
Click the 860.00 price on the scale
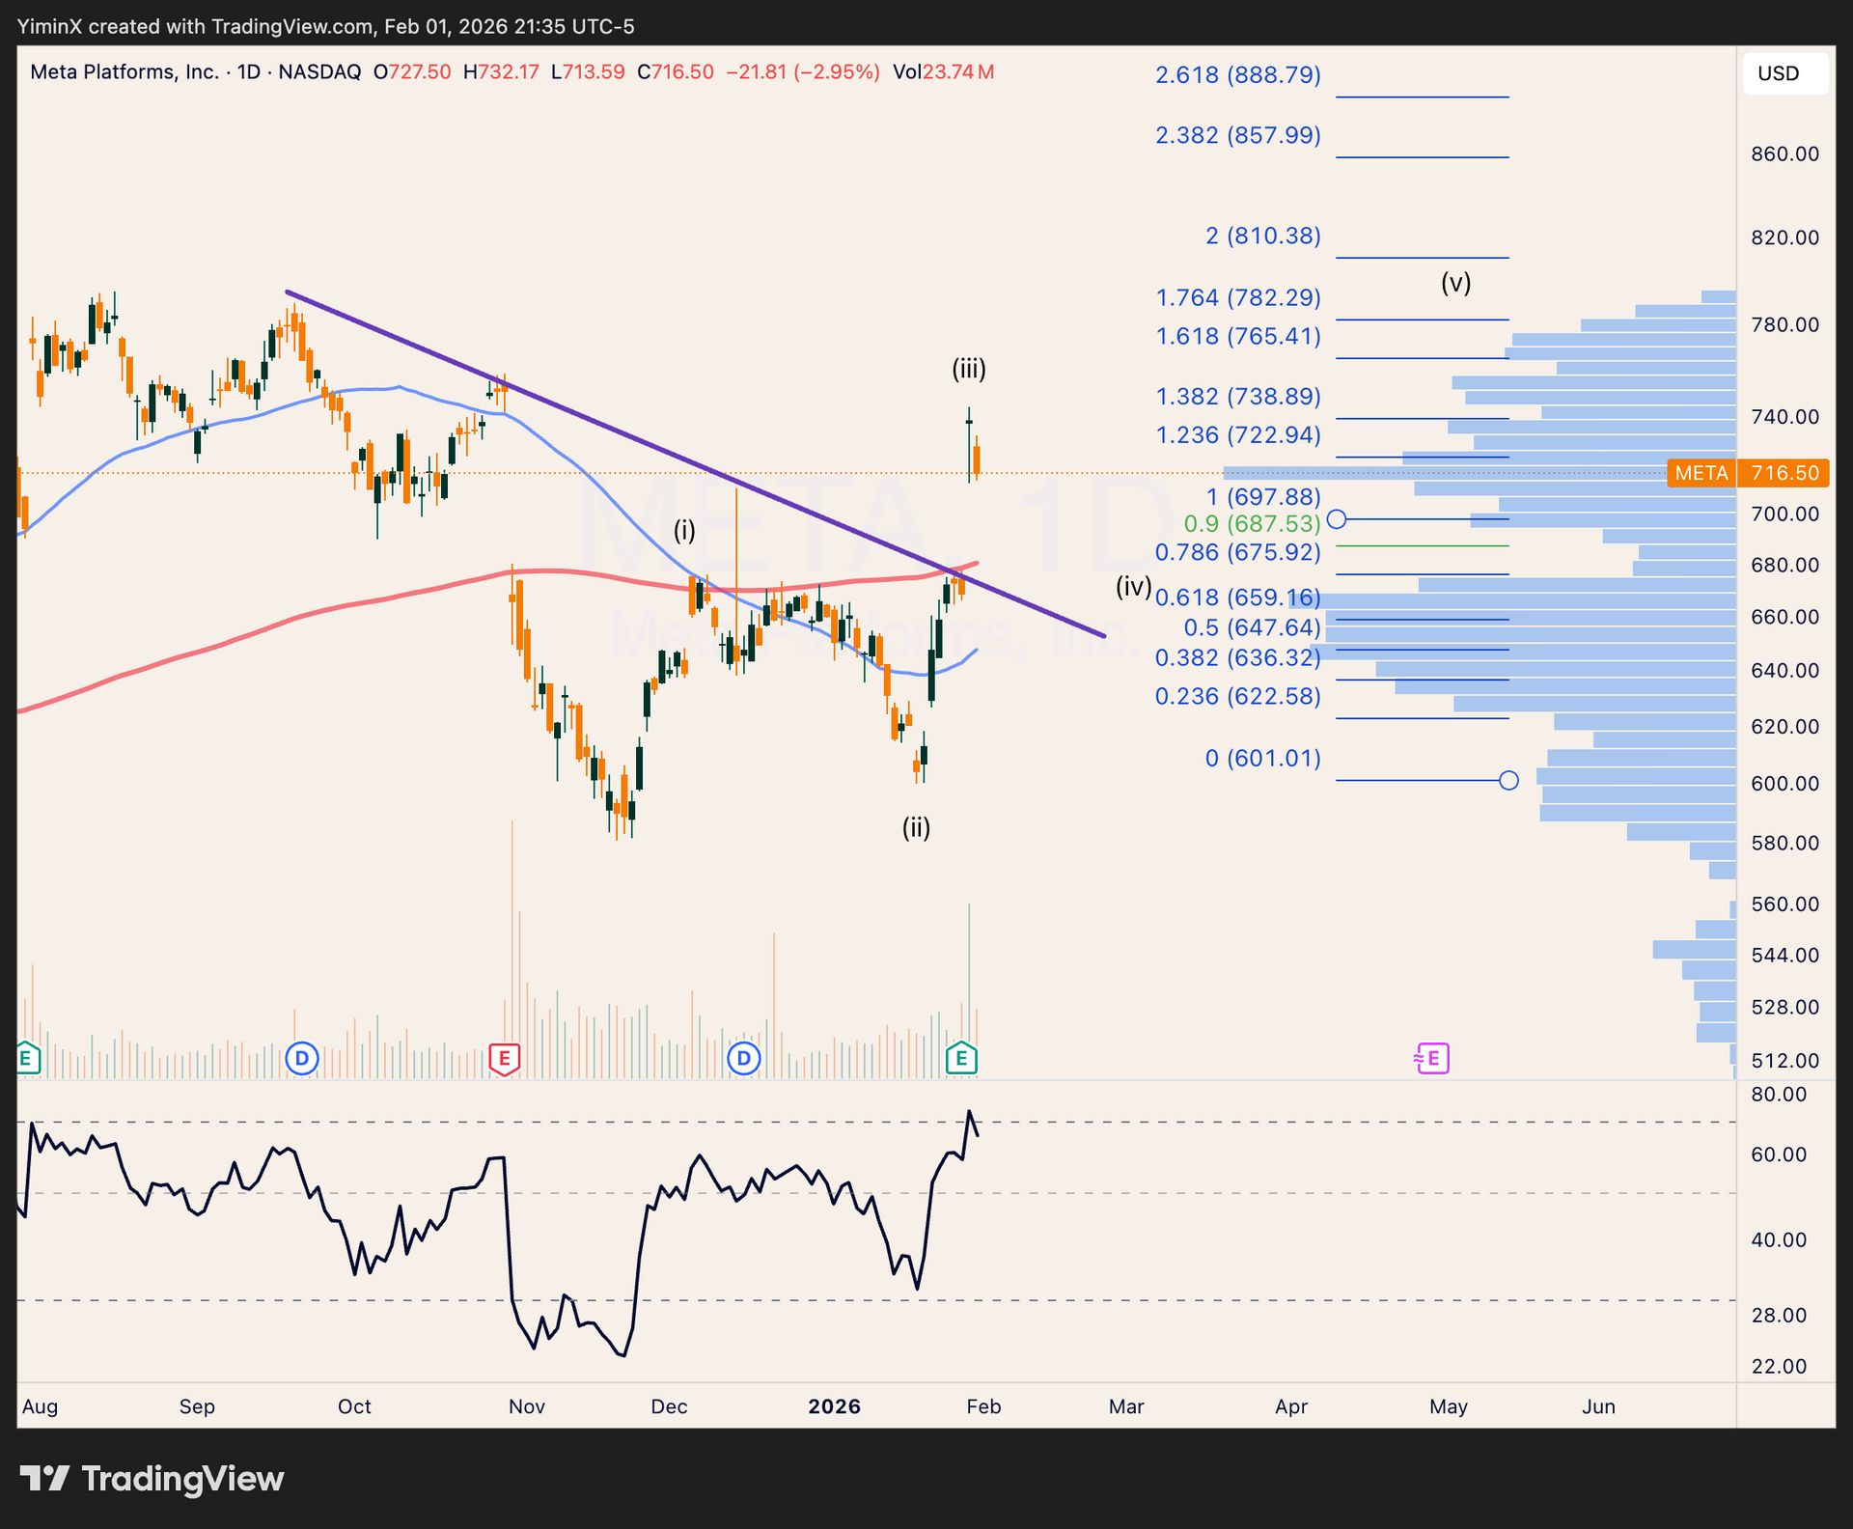click(x=1784, y=154)
